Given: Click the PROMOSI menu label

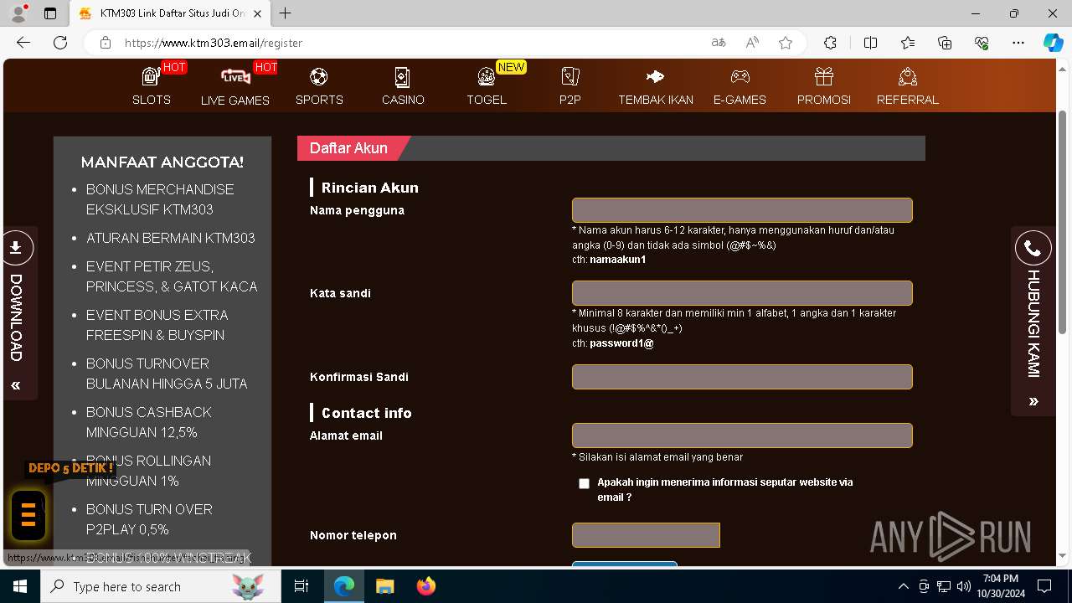Looking at the screenshot, I should coord(824,100).
